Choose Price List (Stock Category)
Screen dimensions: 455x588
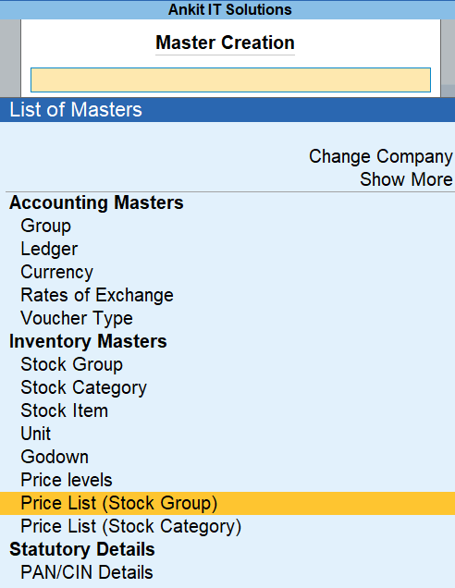click(x=131, y=526)
